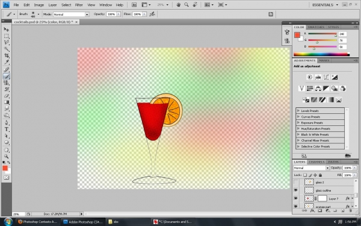Select the Type tool

tap(7, 130)
